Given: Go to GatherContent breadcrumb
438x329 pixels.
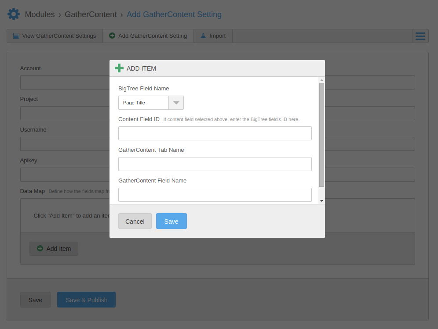Looking at the screenshot, I should pyautogui.click(x=91, y=14).
